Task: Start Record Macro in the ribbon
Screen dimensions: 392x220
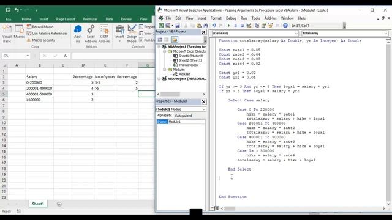Action: 40,27
